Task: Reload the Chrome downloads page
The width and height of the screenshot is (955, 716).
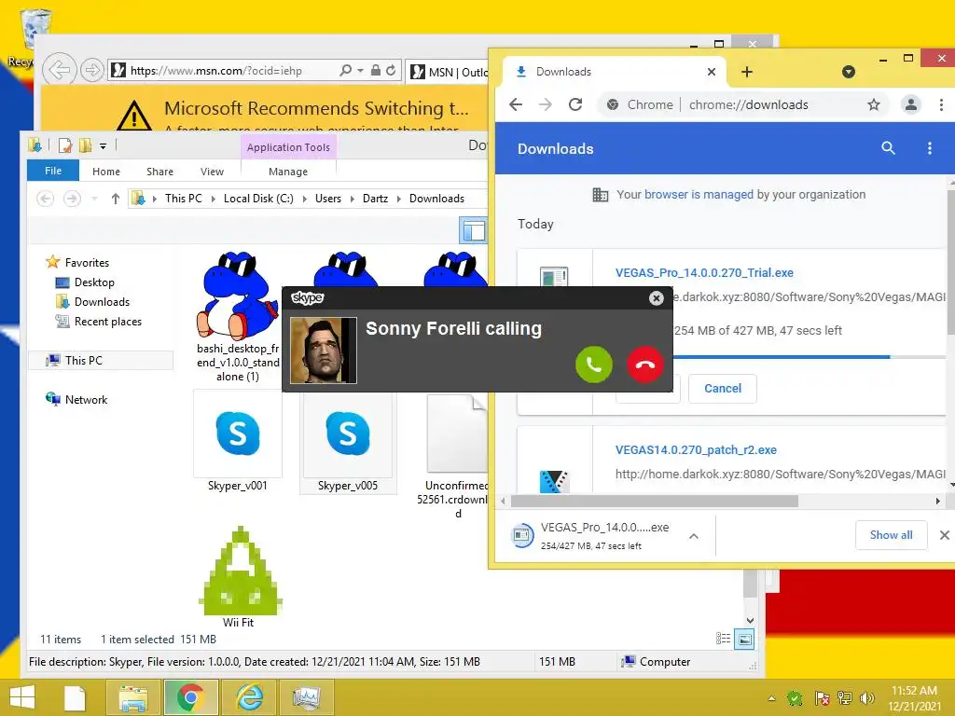Action: 575,104
